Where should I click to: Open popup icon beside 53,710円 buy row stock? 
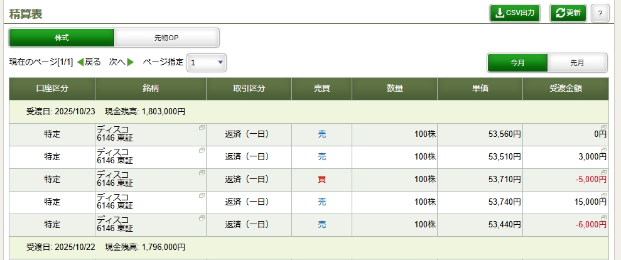[202, 173]
